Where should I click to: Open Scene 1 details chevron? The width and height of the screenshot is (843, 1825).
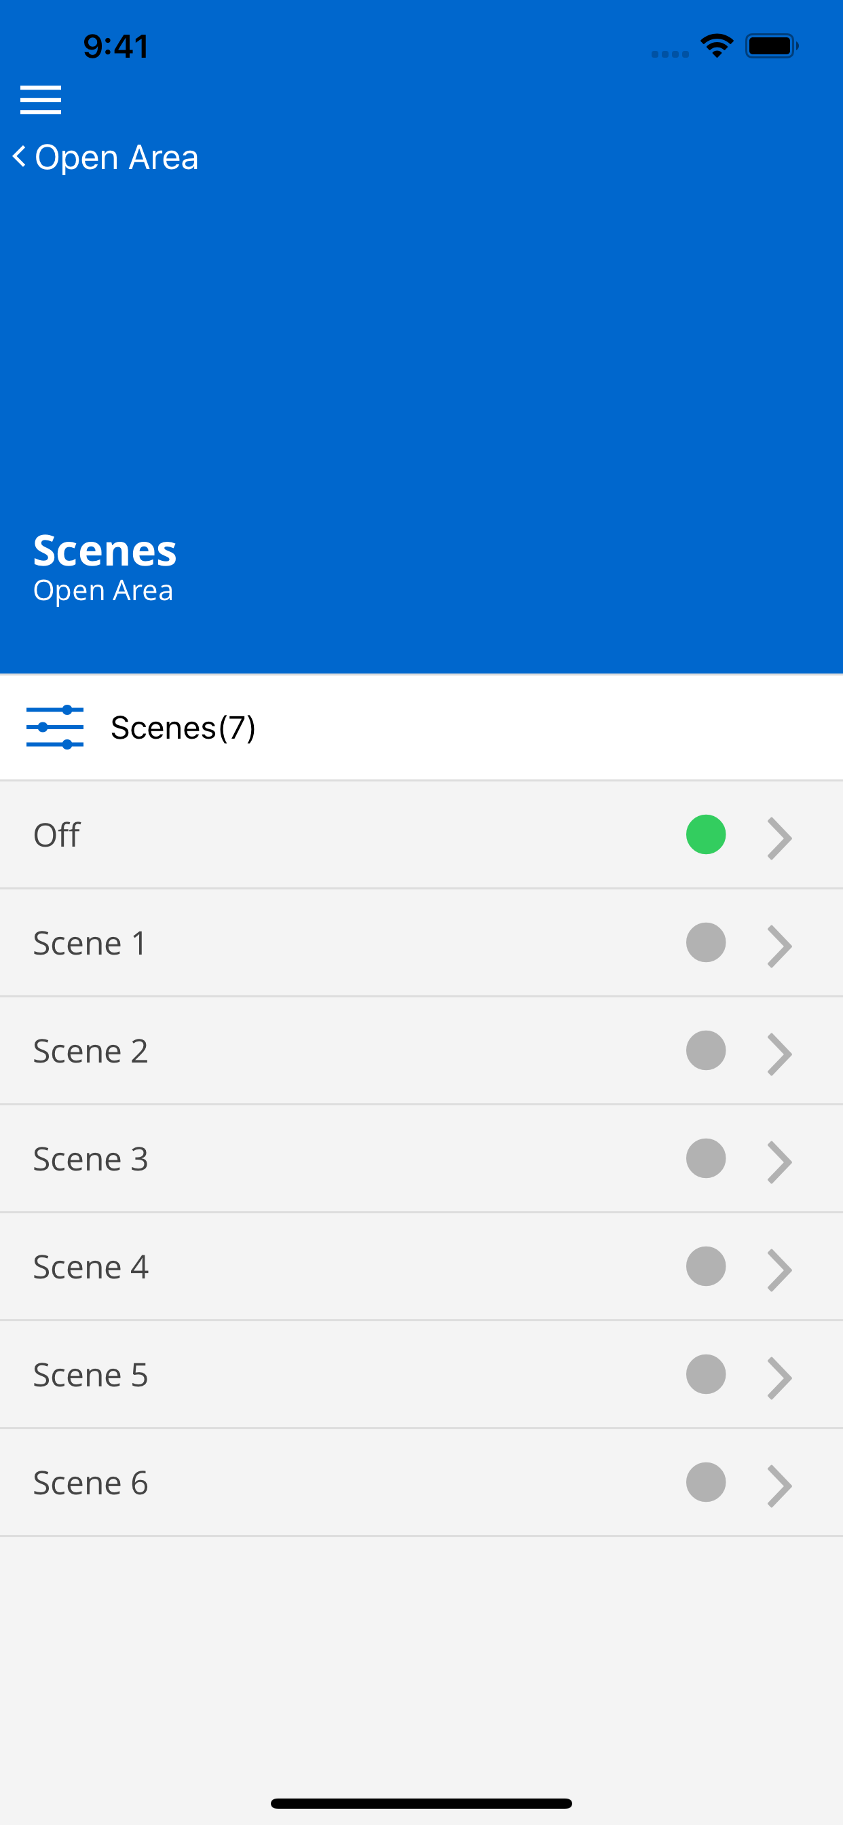tap(779, 946)
